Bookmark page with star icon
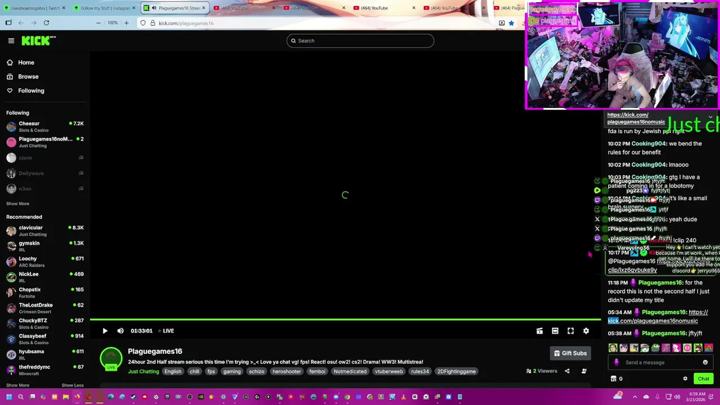 511,23
